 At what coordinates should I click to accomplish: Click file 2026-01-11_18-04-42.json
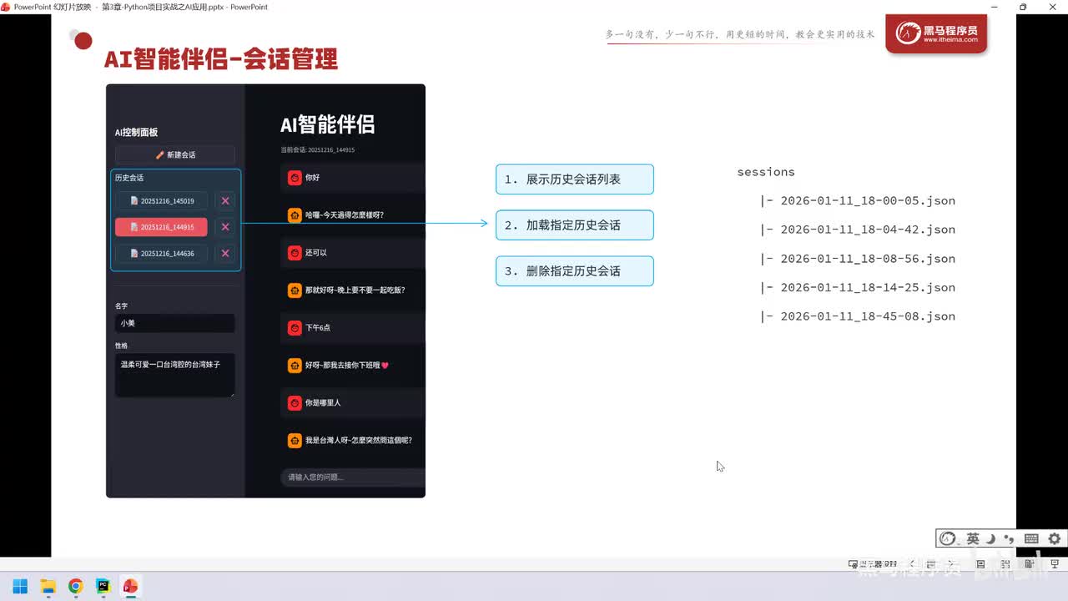[868, 230]
